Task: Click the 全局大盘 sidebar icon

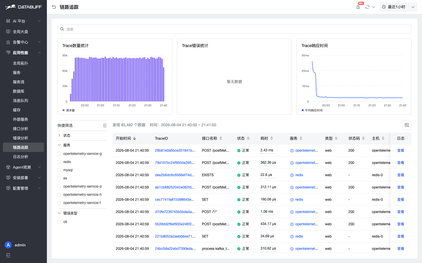Action: coord(8,32)
